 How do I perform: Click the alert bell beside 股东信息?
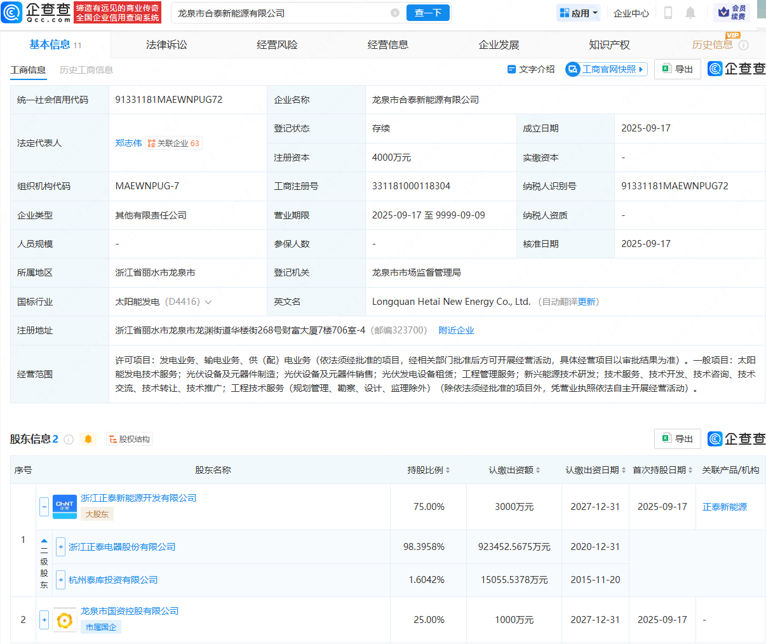pyautogui.click(x=88, y=438)
